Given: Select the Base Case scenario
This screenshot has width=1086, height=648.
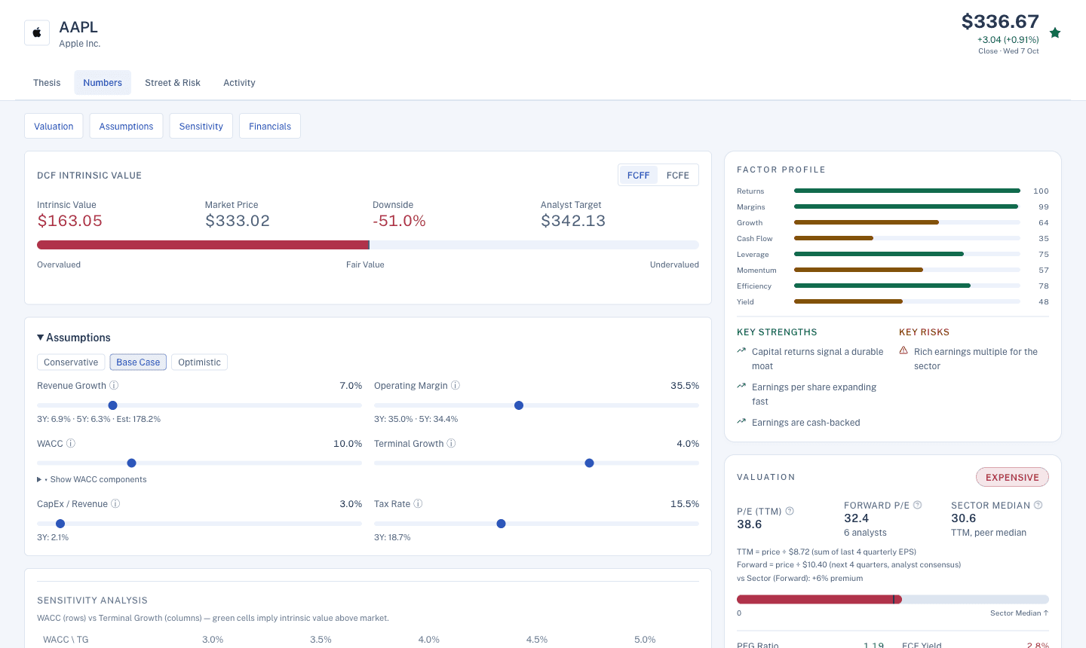Looking at the screenshot, I should click(x=138, y=362).
